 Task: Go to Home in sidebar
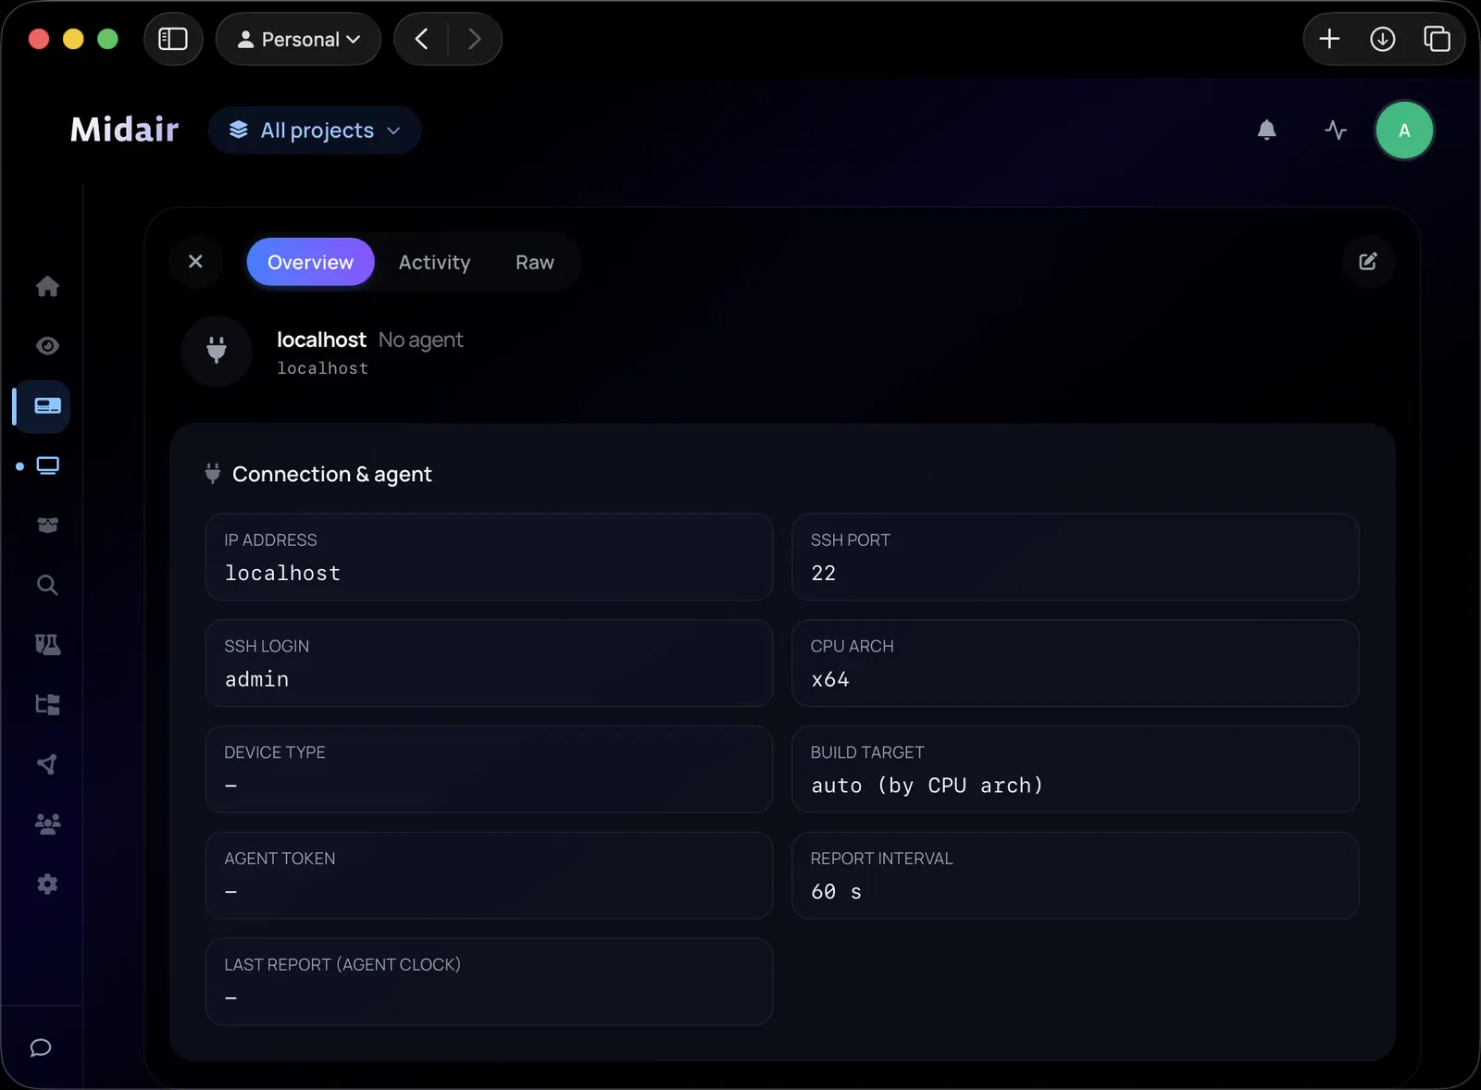[47, 287]
